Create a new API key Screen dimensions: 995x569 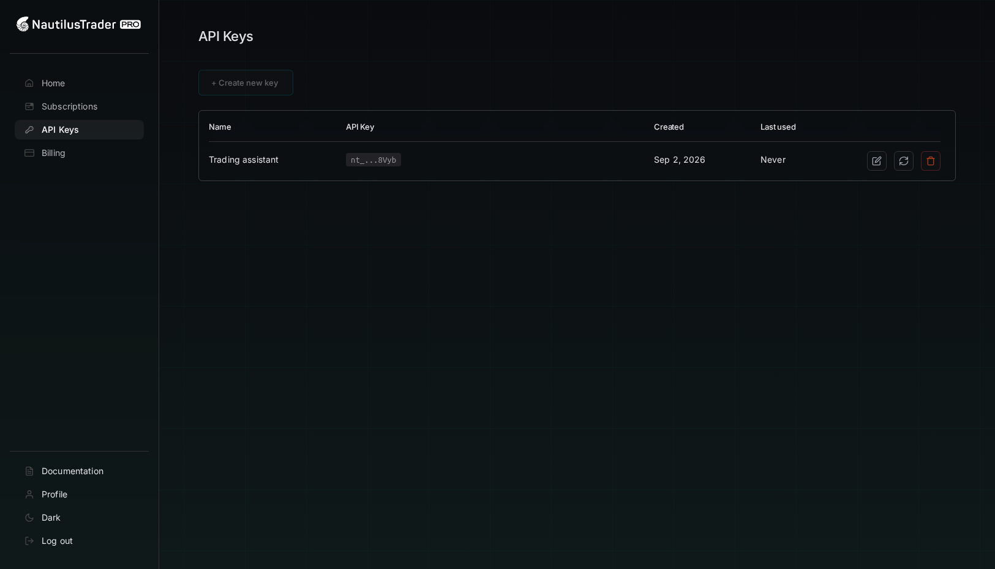coord(246,83)
